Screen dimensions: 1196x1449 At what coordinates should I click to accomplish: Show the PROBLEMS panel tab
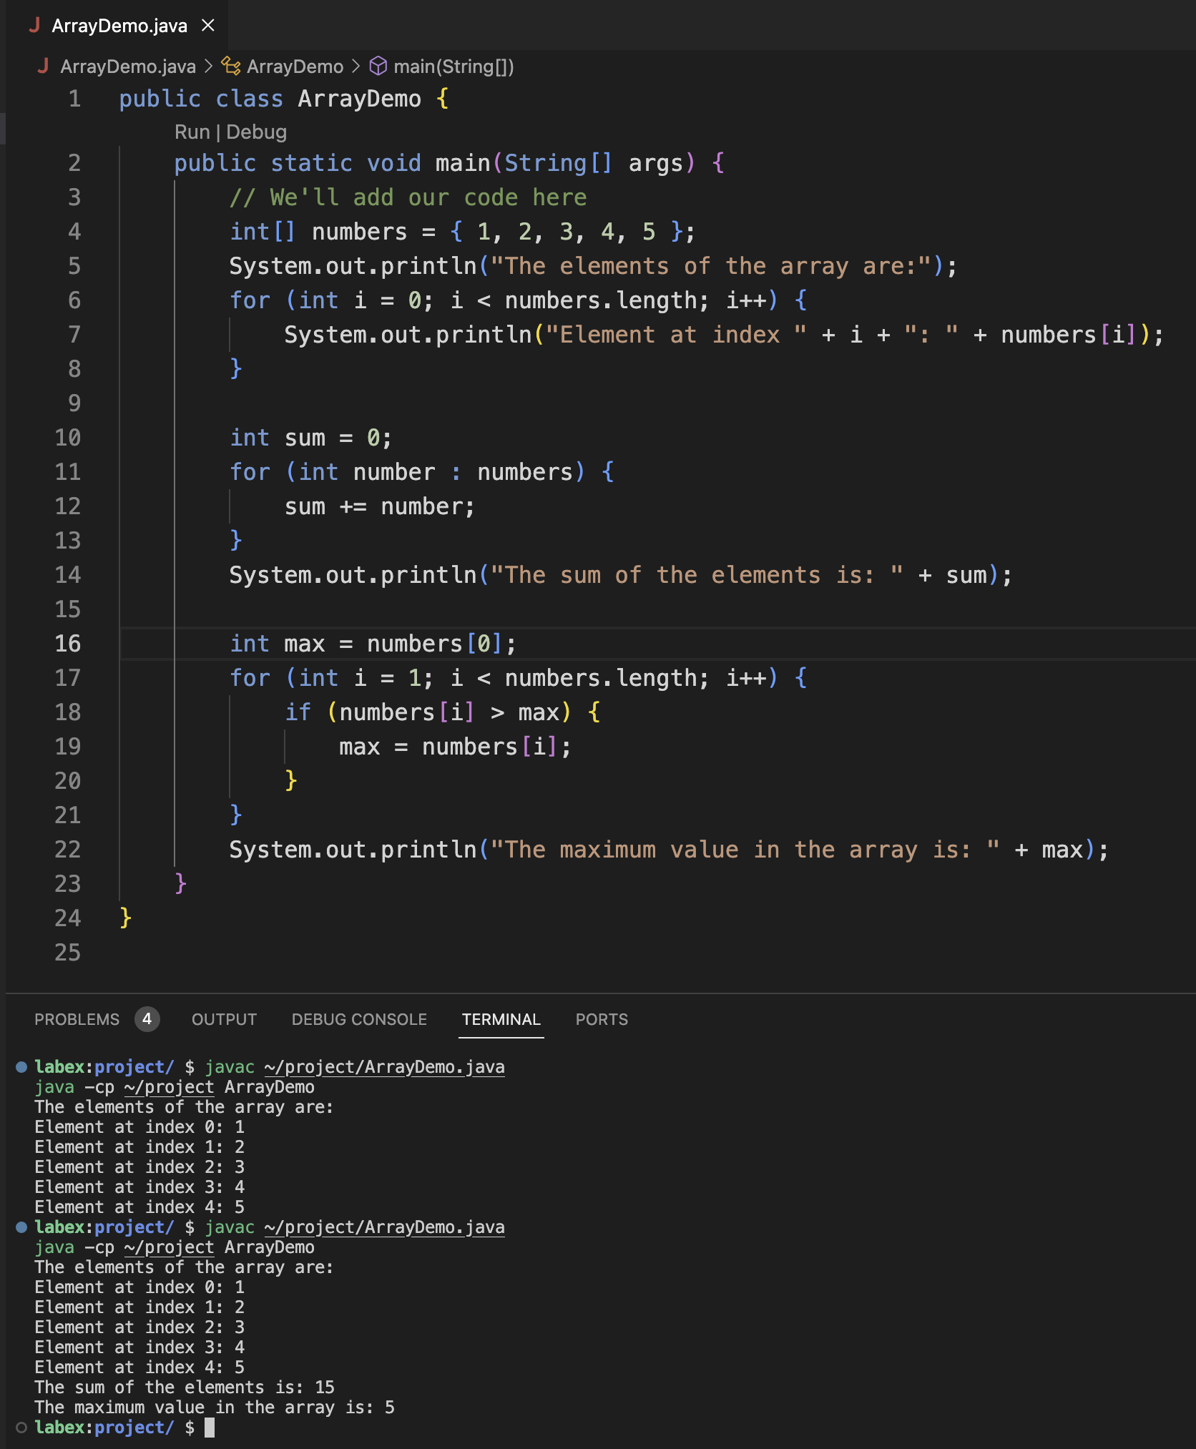77,1019
